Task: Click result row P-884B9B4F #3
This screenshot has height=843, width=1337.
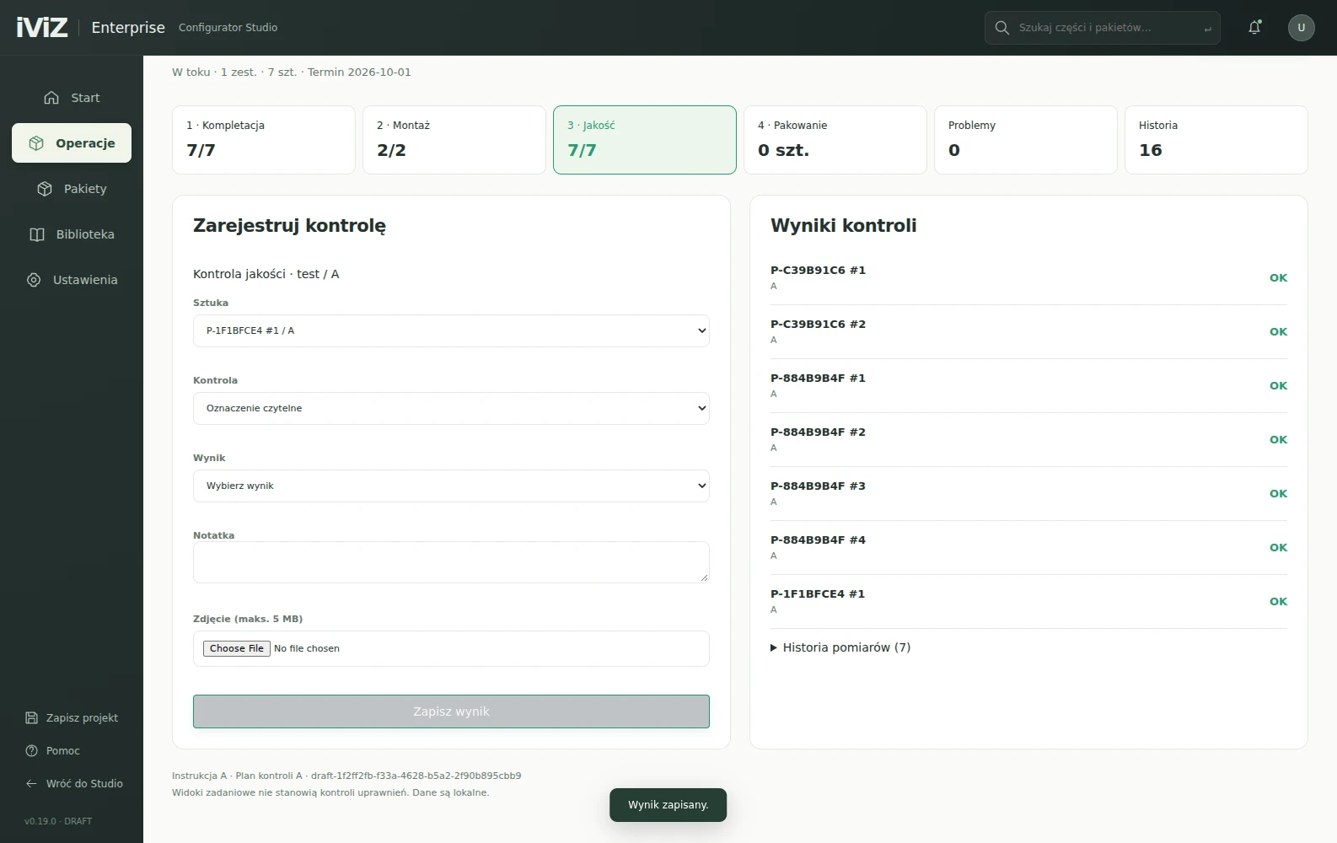Action: click(x=1028, y=493)
